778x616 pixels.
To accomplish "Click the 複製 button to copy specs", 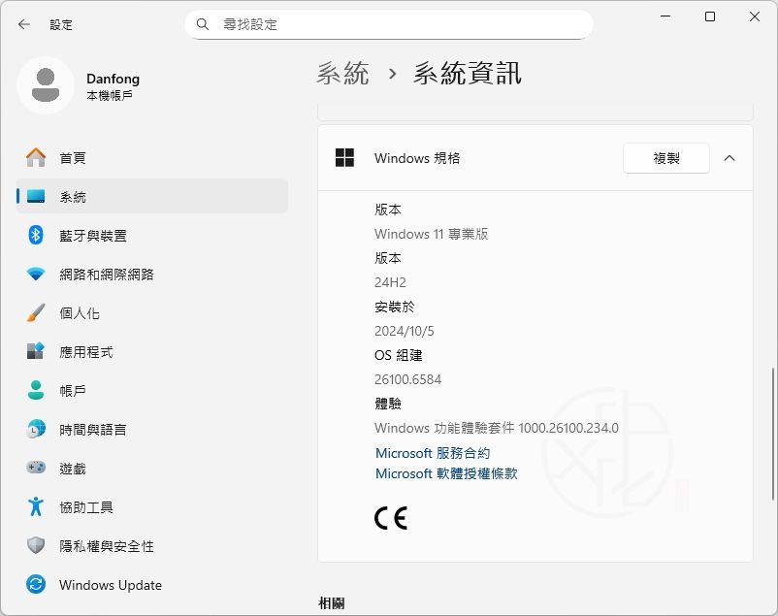I will click(665, 157).
